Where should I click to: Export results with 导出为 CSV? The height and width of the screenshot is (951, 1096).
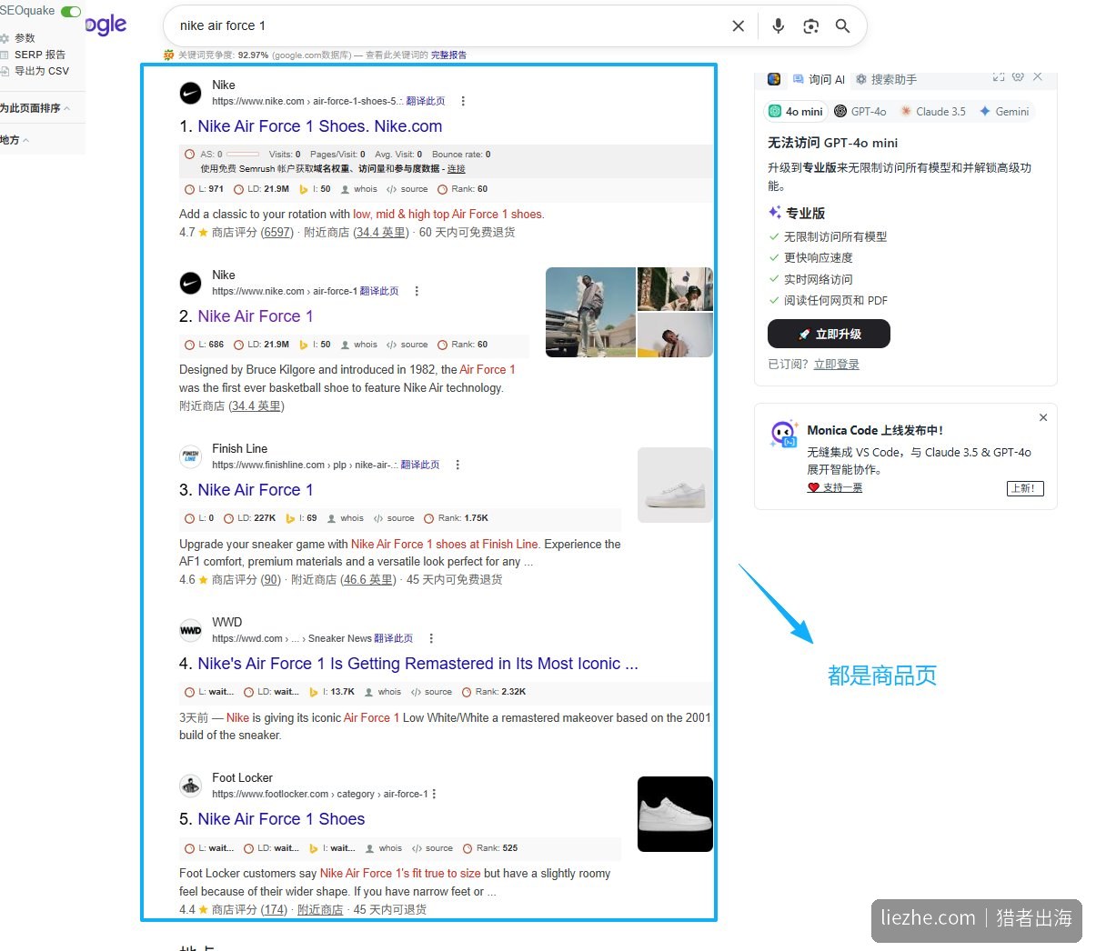[x=42, y=71]
